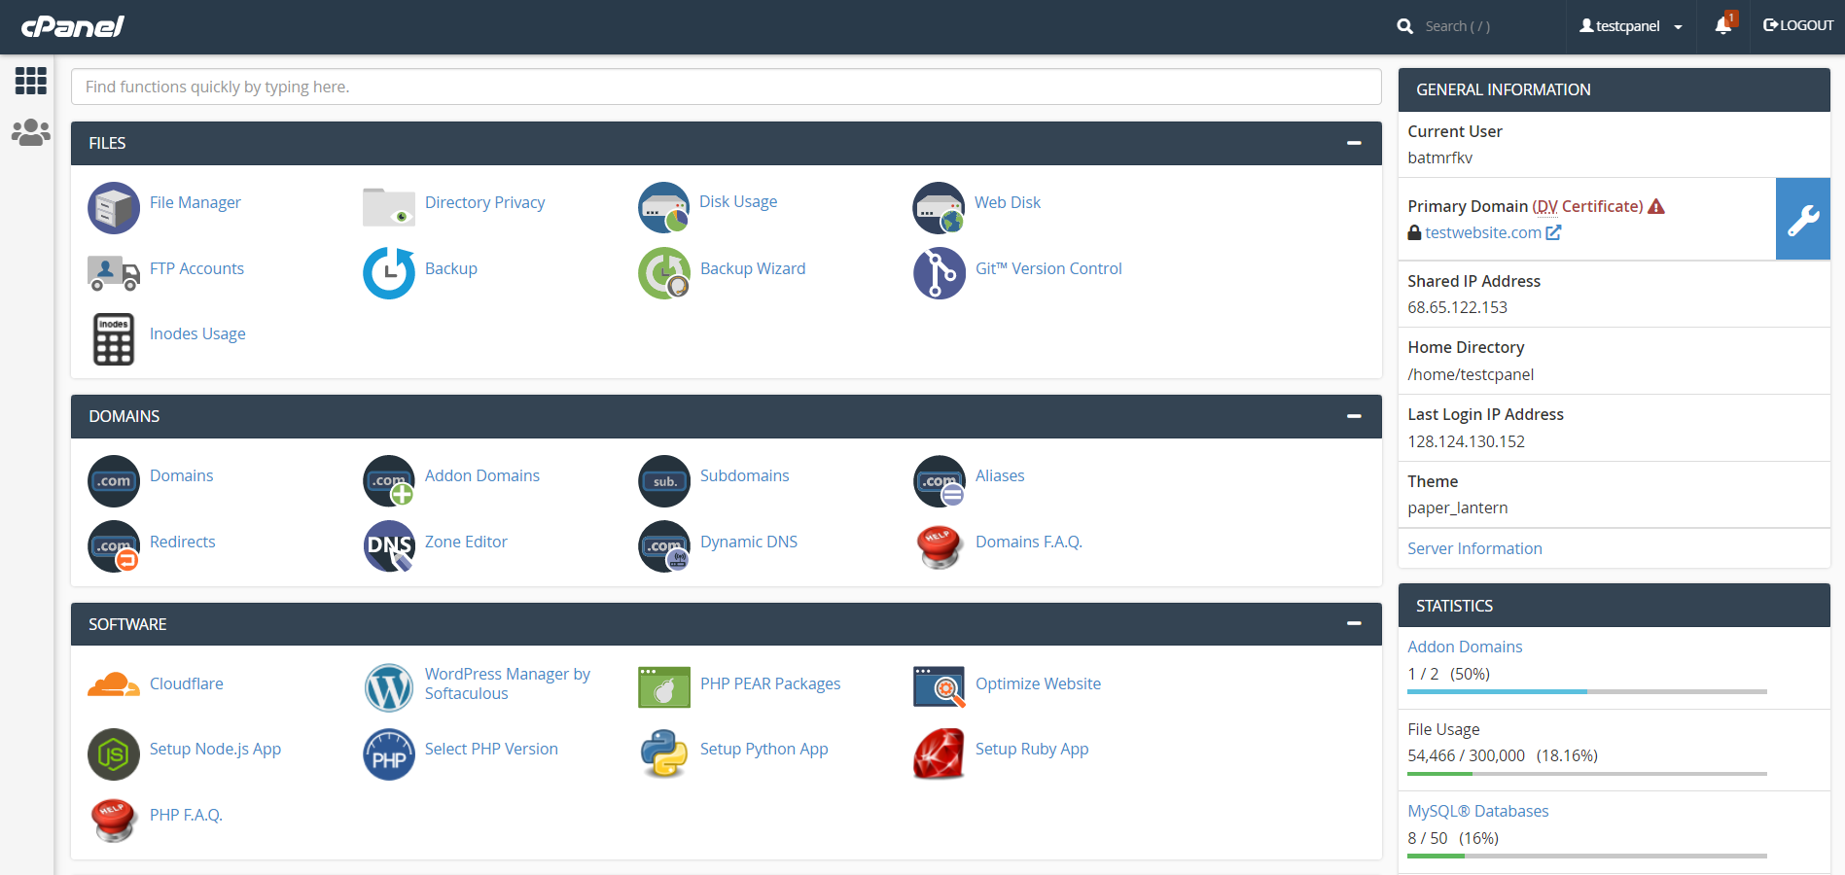Click the Inodes Usage calculator icon
Image resolution: width=1845 pixels, height=875 pixels.
tap(114, 338)
